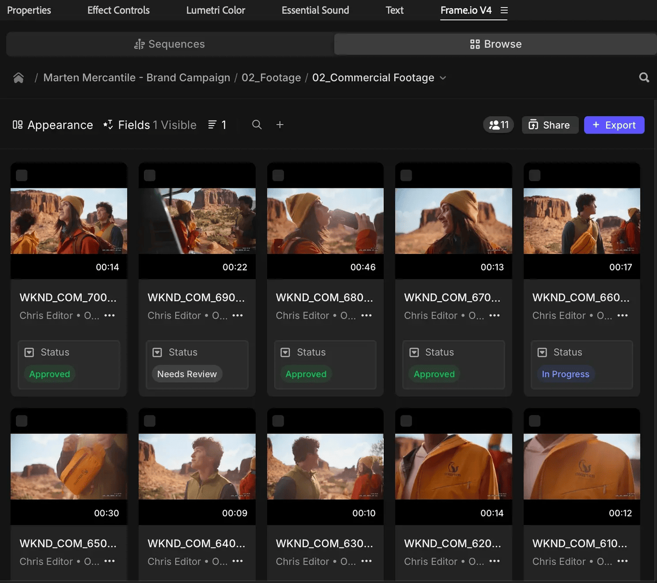
Task: Click the plus icon to add a new field
Action: coord(279,125)
